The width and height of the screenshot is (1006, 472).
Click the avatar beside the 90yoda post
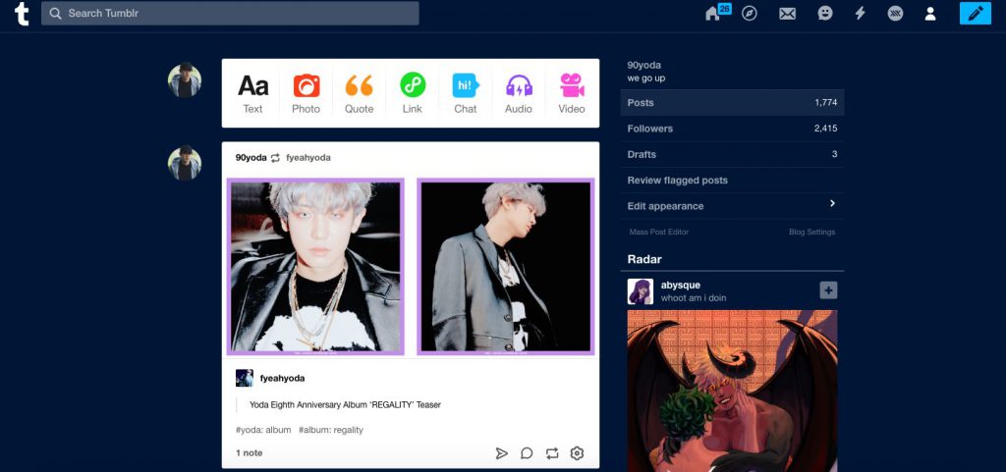pyautogui.click(x=185, y=163)
